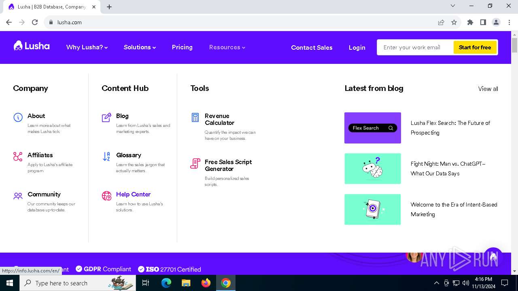Launch Microsoft Edge from taskbar
The width and height of the screenshot is (518, 291).
(x=166, y=283)
